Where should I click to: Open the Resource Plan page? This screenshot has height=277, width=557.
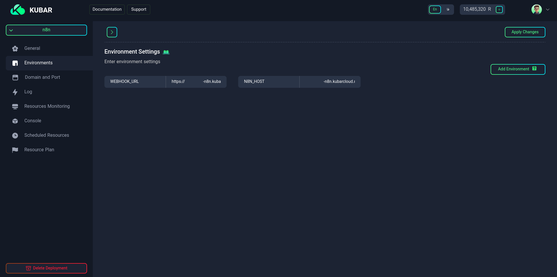tap(49, 150)
